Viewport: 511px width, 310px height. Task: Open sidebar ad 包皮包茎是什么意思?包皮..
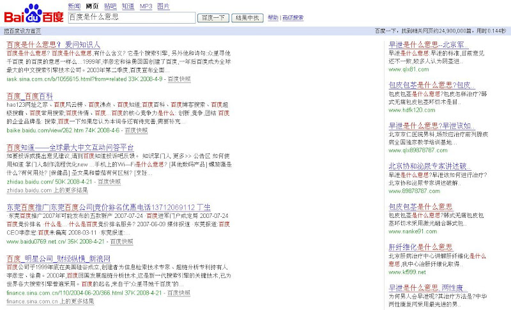tap(432, 85)
